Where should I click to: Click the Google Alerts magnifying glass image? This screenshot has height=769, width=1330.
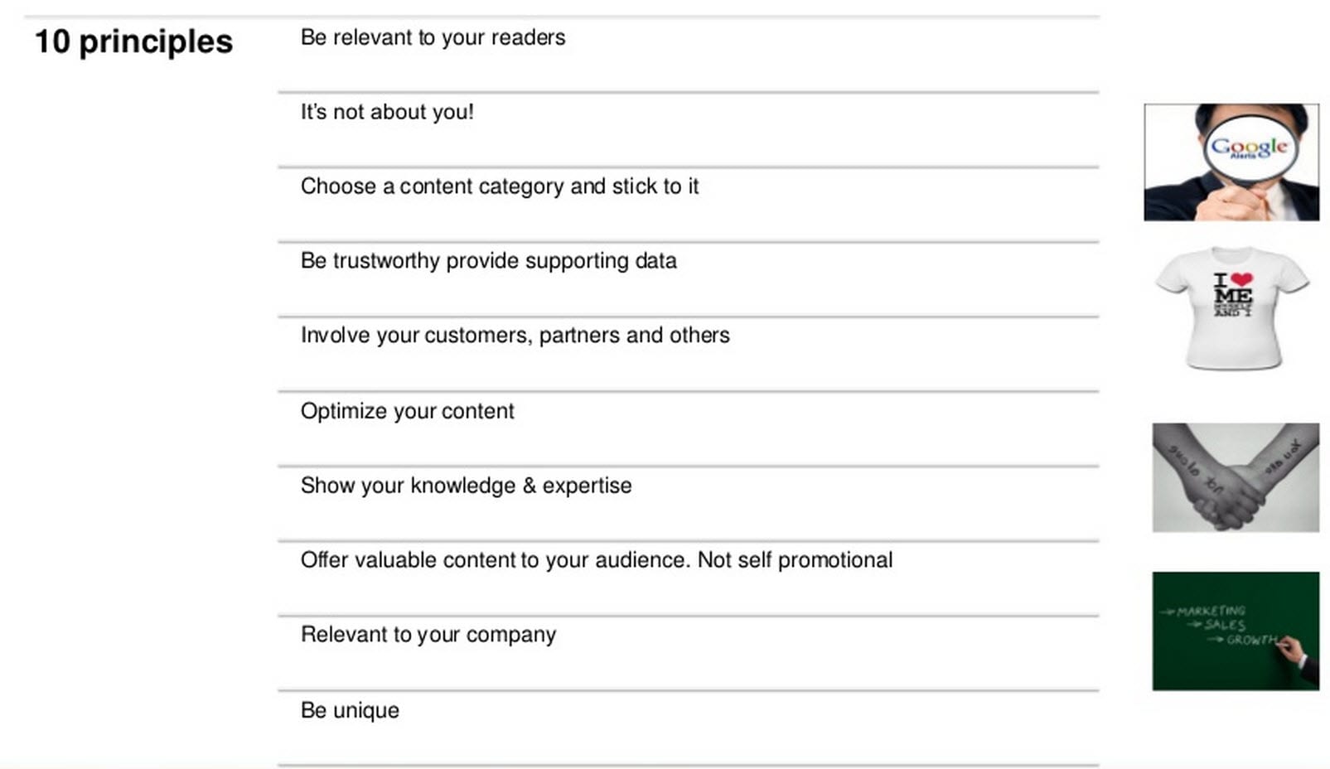tap(1231, 162)
